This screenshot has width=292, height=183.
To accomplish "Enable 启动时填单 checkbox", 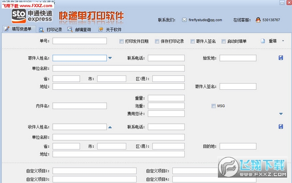I will pyautogui.click(x=224, y=42).
